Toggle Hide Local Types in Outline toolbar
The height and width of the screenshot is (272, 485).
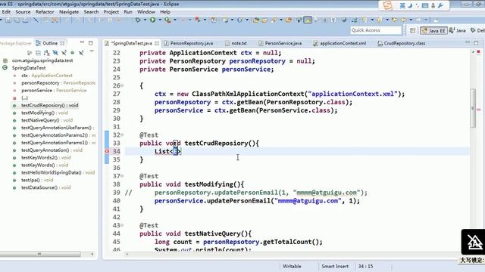click(x=81, y=53)
